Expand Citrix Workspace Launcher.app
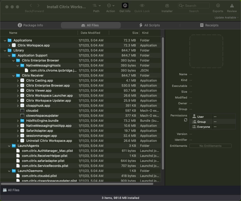This screenshot has width=241, height=201. point(18,96)
